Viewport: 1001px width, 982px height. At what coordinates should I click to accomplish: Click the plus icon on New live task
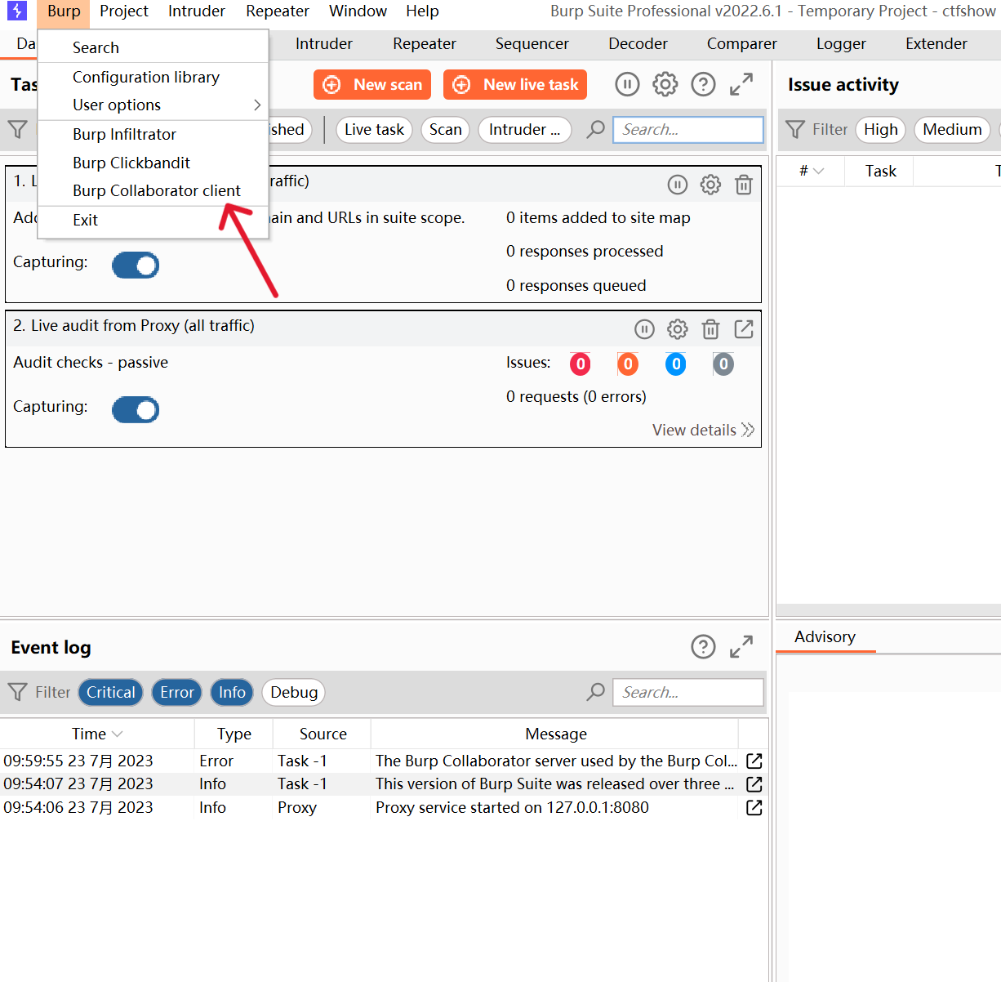click(461, 85)
